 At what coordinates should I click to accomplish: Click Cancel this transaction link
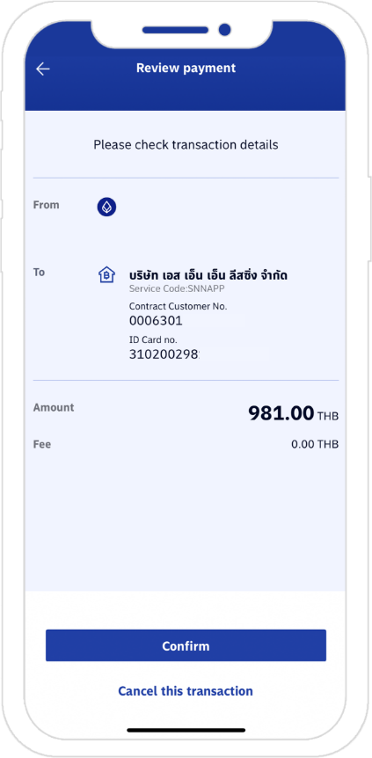(186, 691)
